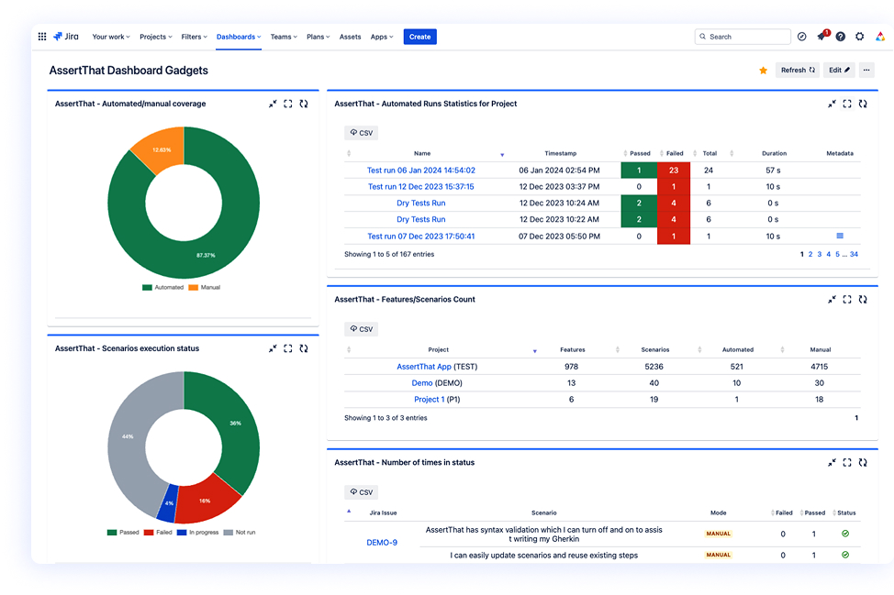Viewport: 894px width, 595px height.
Task: Open the Help icon
Action: coord(840,36)
